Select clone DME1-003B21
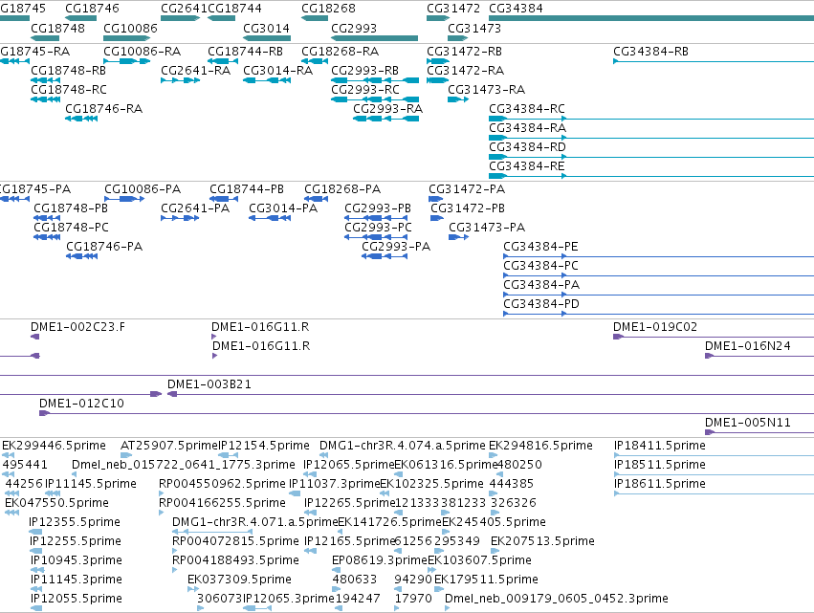 point(491,394)
